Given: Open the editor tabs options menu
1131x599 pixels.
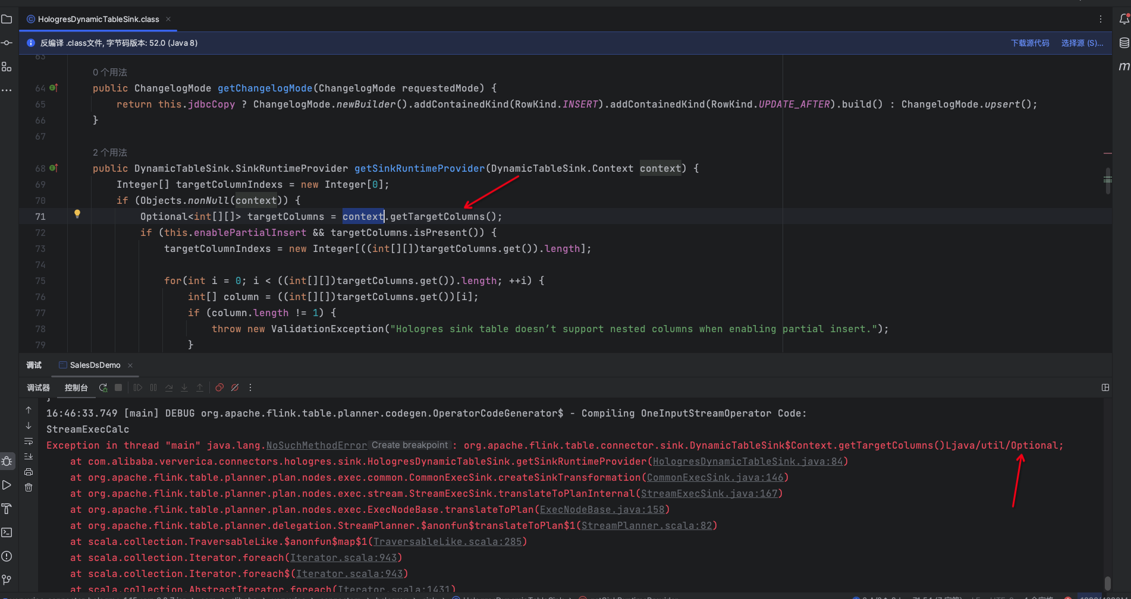Looking at the screenshot, I should pyautogui.click(x=1101, y=19).
